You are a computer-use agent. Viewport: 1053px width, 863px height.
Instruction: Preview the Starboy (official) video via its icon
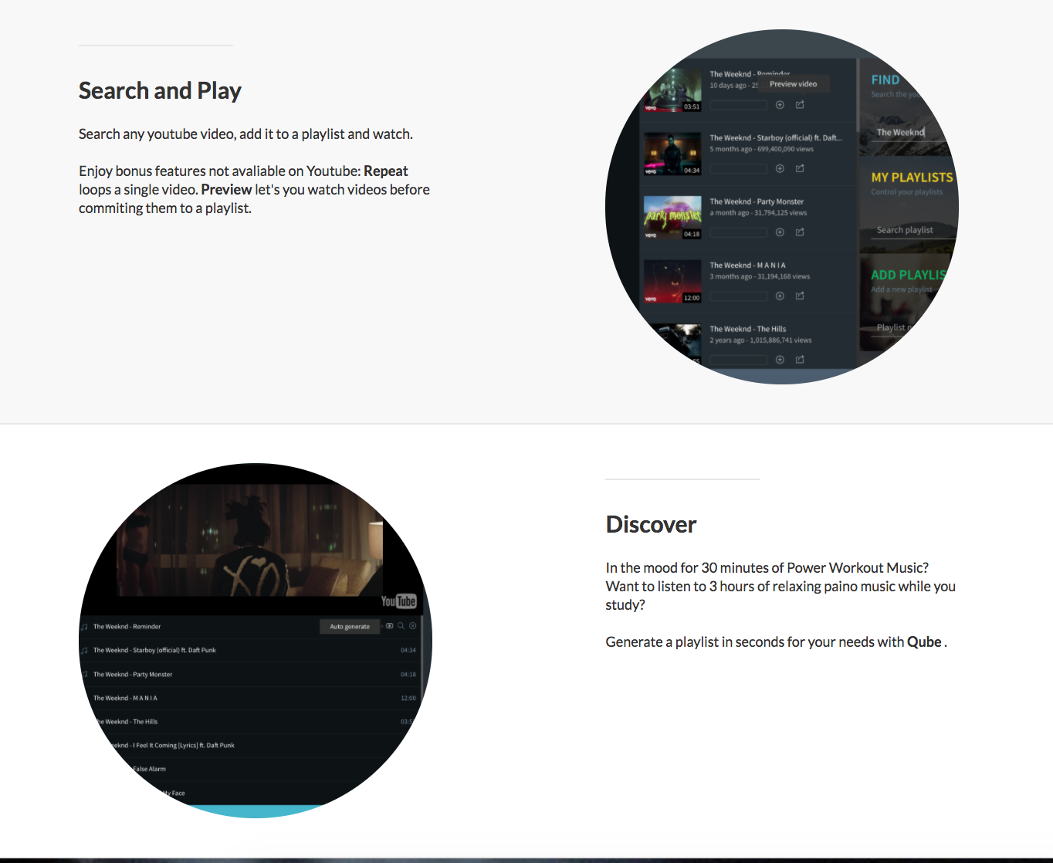(800, 168)
